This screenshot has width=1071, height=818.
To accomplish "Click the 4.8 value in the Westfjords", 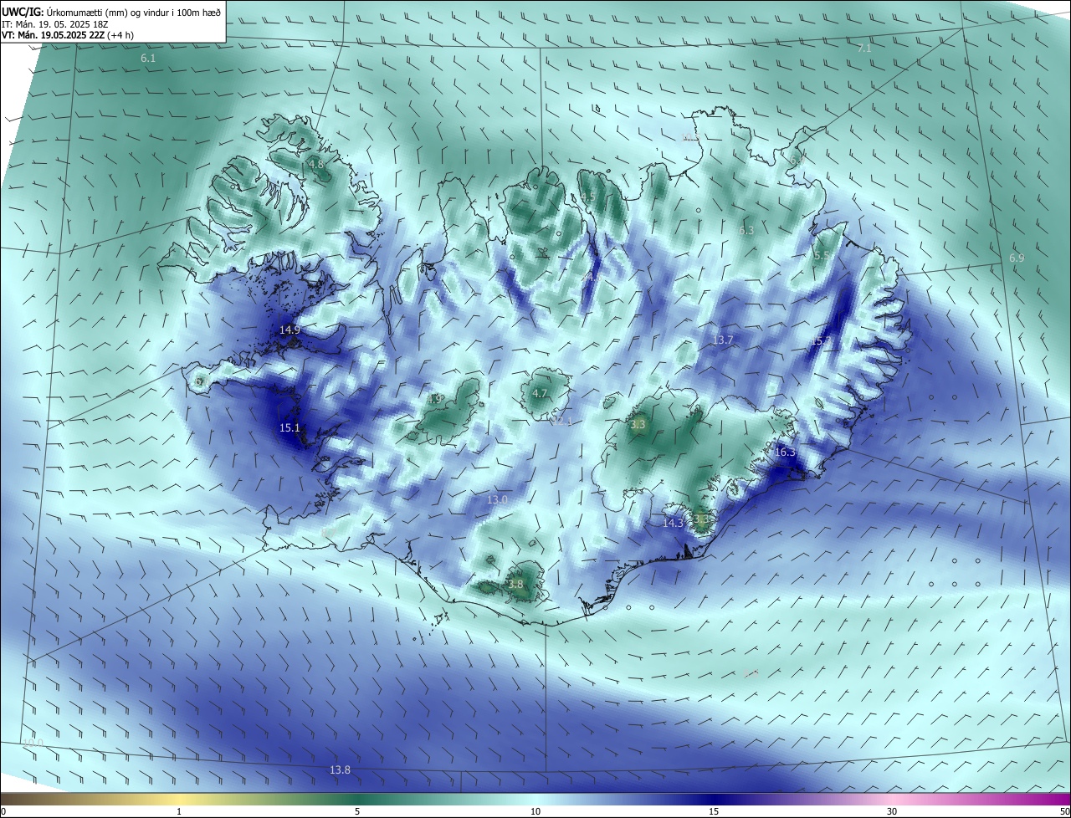I will click(x=315, y=165).
